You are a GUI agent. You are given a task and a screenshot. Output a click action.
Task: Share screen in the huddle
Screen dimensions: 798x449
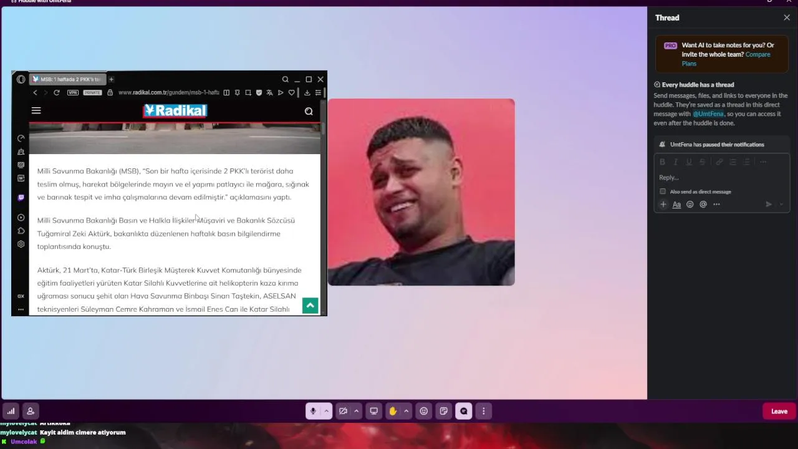[x=374, y=411]
